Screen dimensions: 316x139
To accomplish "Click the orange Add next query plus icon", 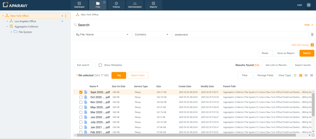I will (x=312, y=45).
